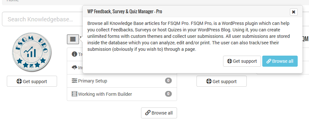The image size is (309, 121).
Task: Open the cloud download icon category
Action: pos(74,68)
